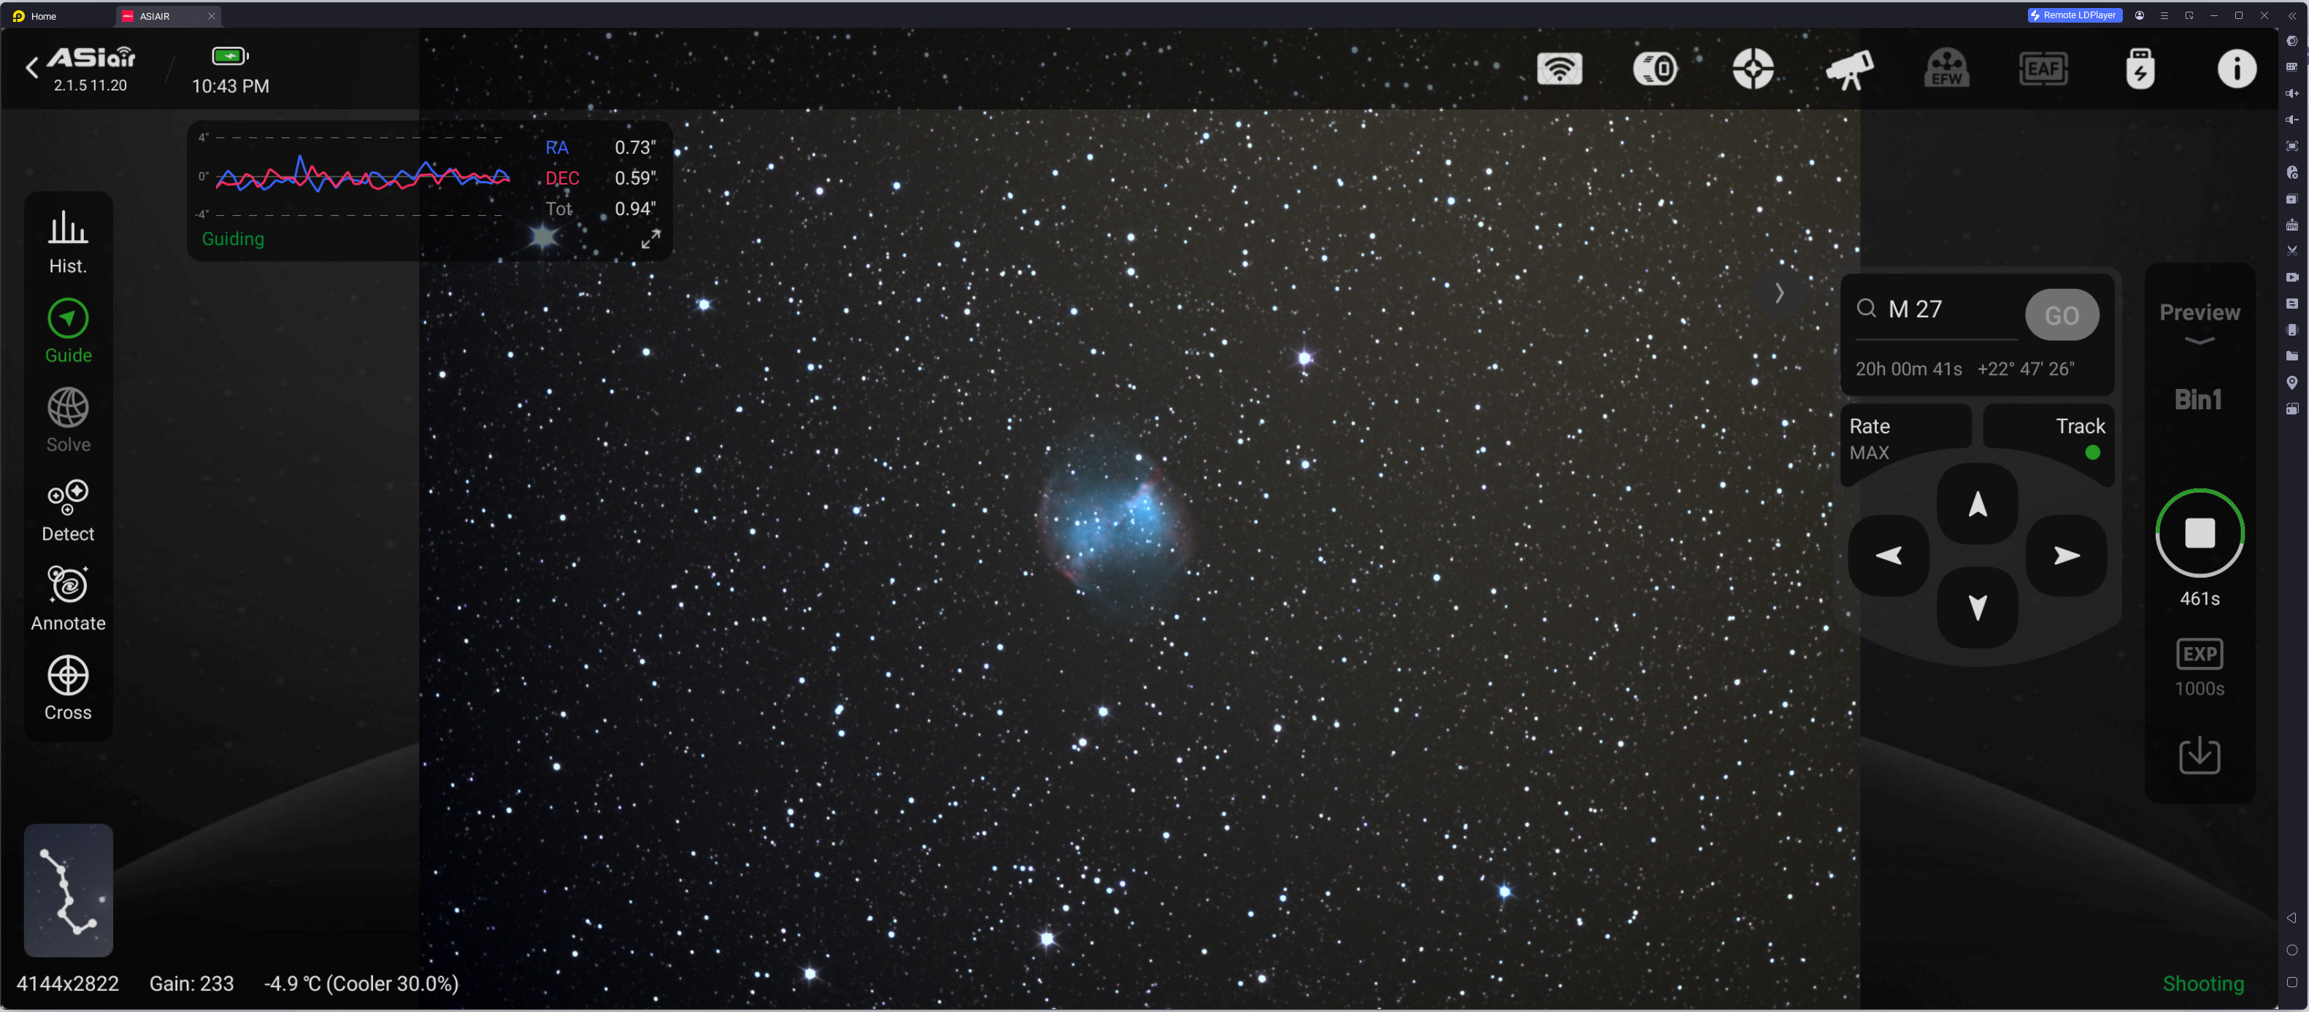
Task: Toggle the Cross crosshair overlay
Action: coord(68,689)
